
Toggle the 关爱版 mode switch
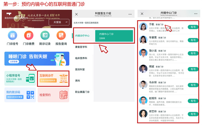pos(59,22)
